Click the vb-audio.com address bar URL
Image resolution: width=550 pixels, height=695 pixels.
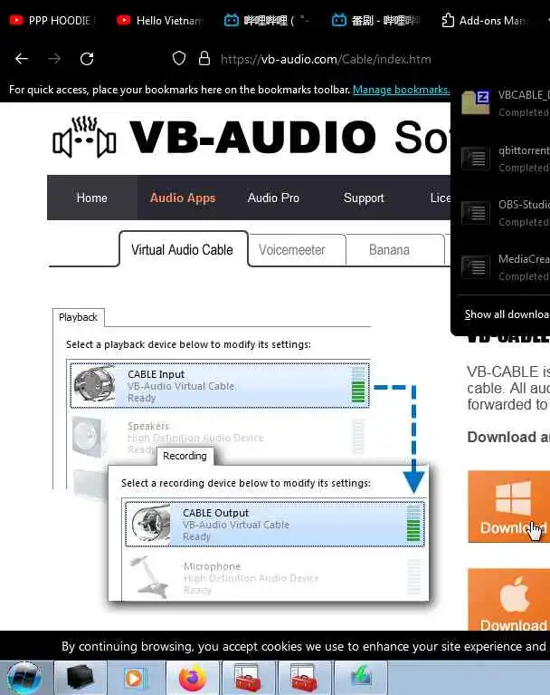click(326, 59)
